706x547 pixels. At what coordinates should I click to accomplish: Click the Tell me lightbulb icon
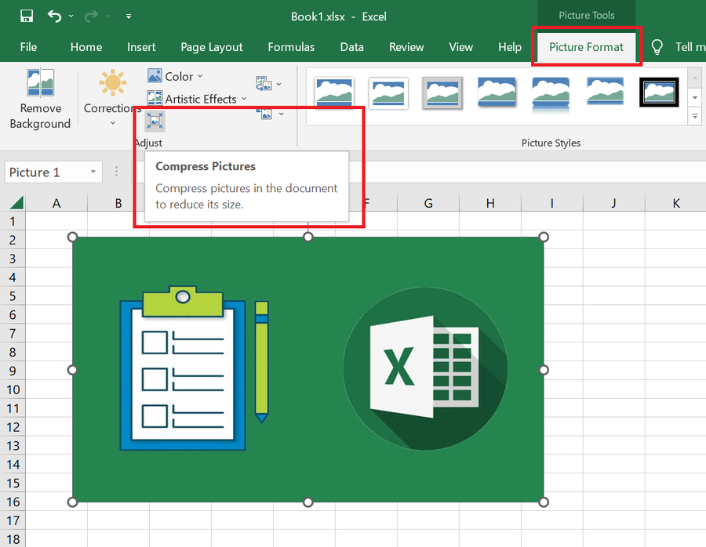[657, 47]
